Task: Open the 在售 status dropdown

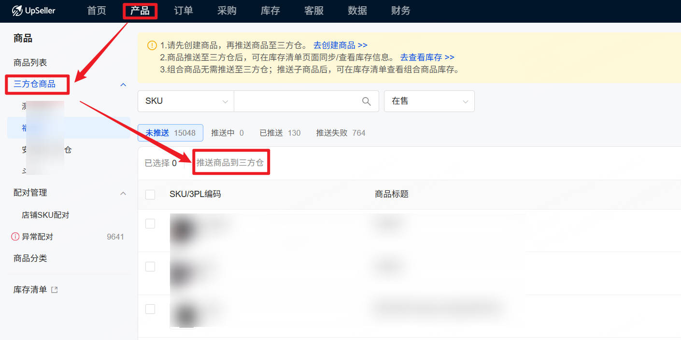Action: [429, 101]
